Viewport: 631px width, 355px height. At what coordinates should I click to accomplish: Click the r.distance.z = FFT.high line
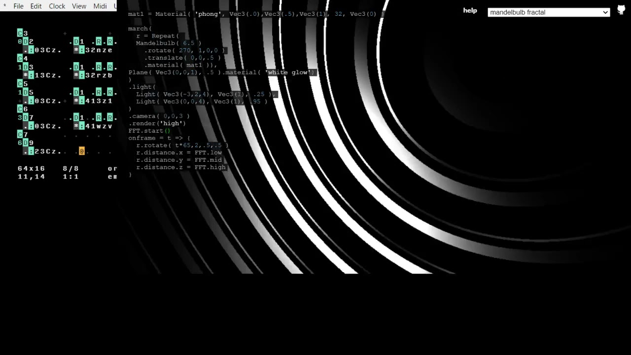181,167
